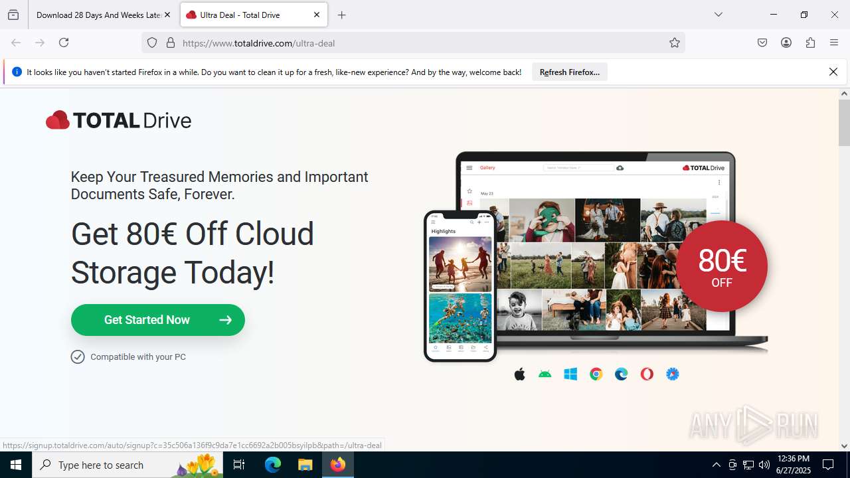Open the volume tray icon
The image size is (850, 478).
coord(764,465)
